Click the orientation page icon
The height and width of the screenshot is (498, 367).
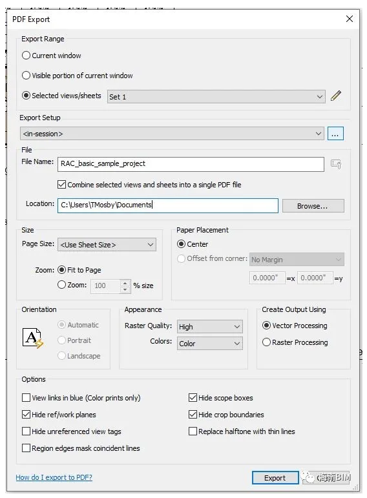click(x=33, y=338)
